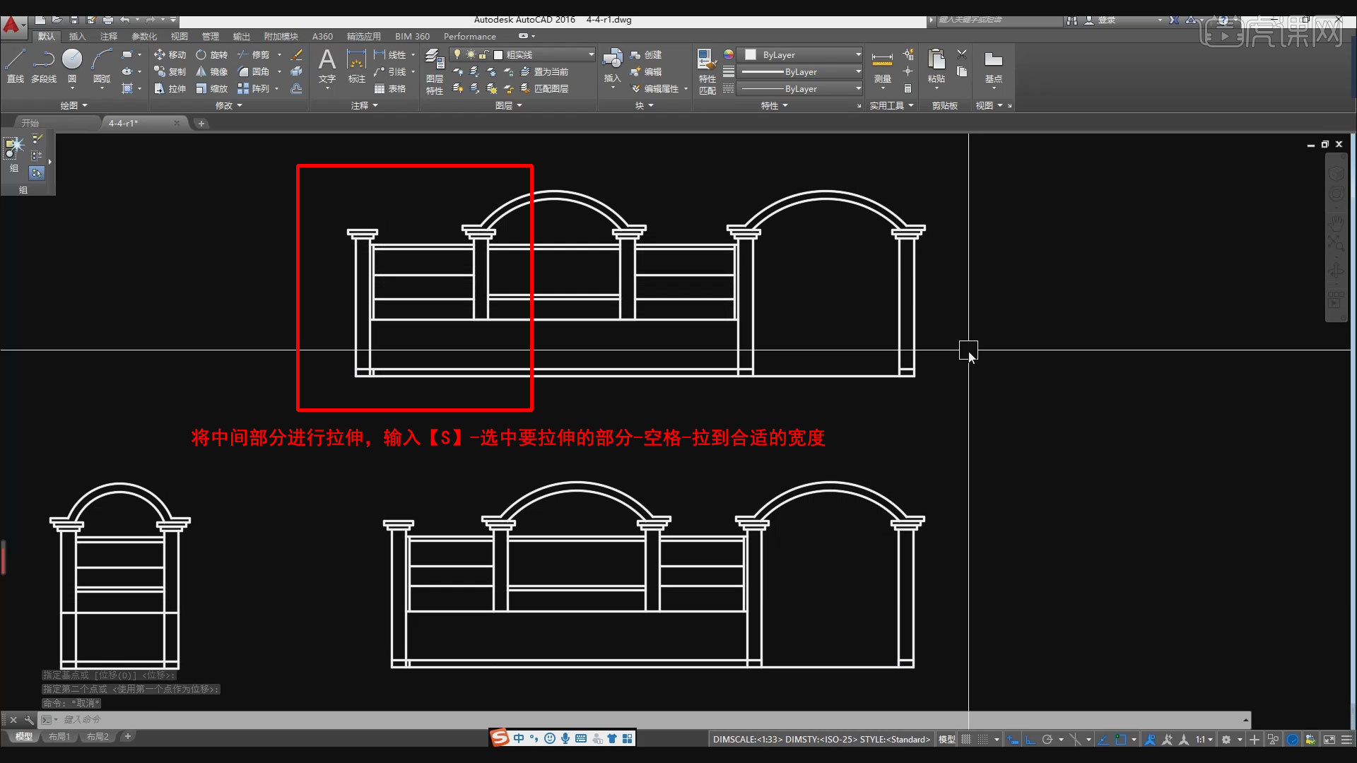The height and width of the screenshot is (763, 1357).
Task: Click the Rotate (旋转) tool
Action: (x=211, y=54)
